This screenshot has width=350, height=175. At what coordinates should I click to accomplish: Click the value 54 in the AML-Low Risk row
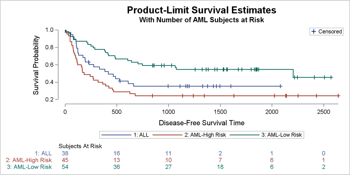(65, 167)
